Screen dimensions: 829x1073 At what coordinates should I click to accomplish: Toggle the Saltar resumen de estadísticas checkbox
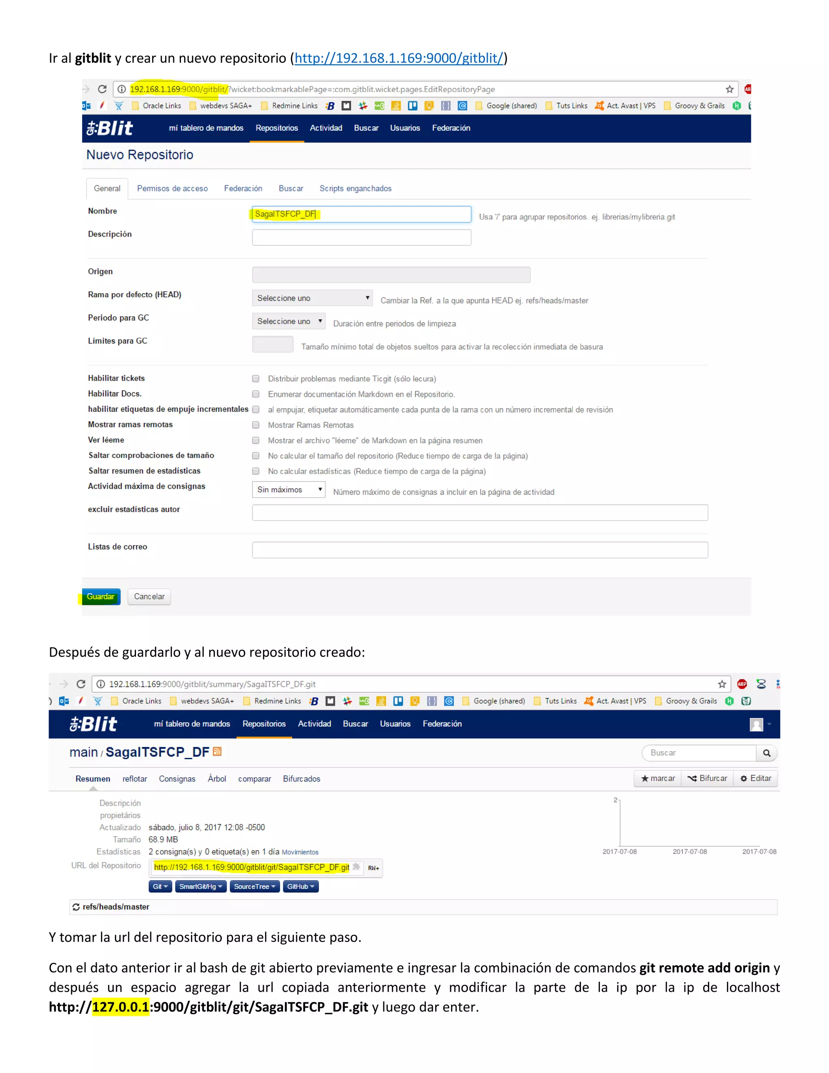pyautogui.click(x=256, y=471)
